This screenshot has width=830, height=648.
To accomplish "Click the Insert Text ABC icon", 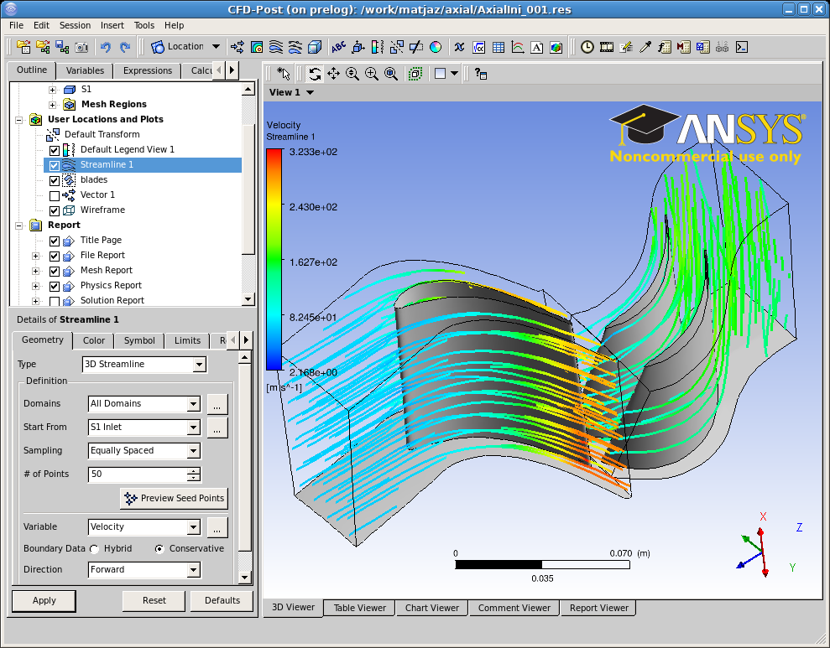I will (338, 47).
